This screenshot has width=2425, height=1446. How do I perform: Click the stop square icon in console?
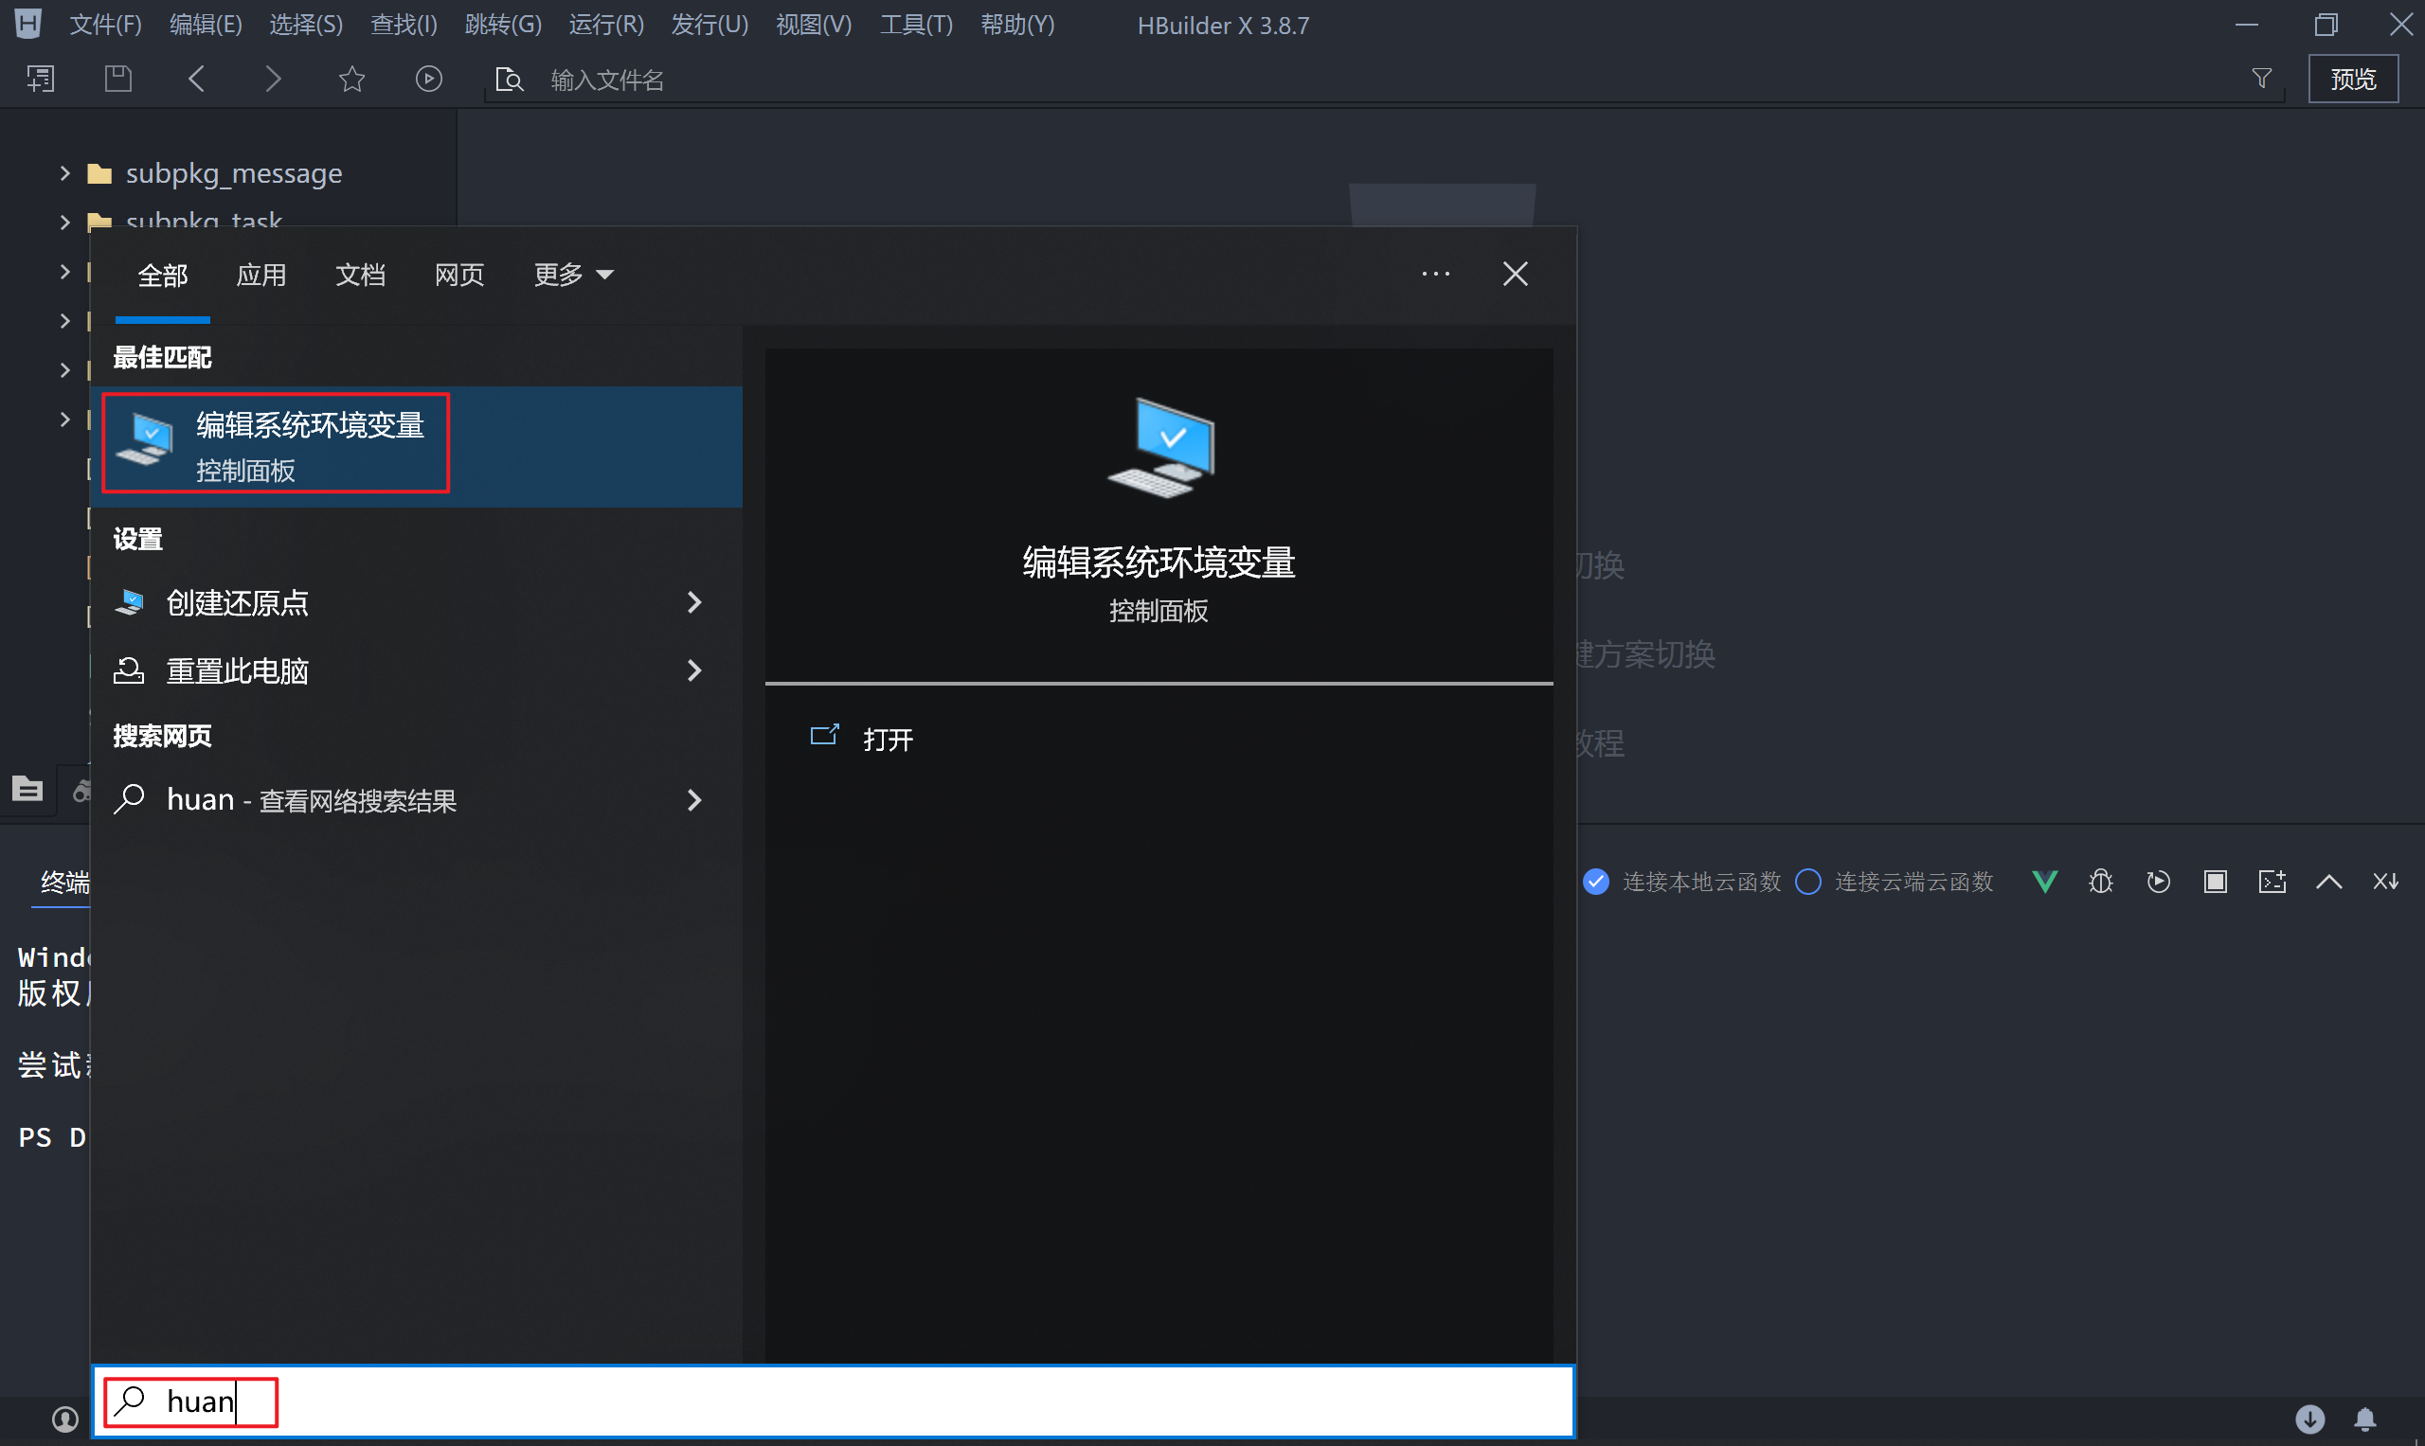click(x=2216, y=882)
